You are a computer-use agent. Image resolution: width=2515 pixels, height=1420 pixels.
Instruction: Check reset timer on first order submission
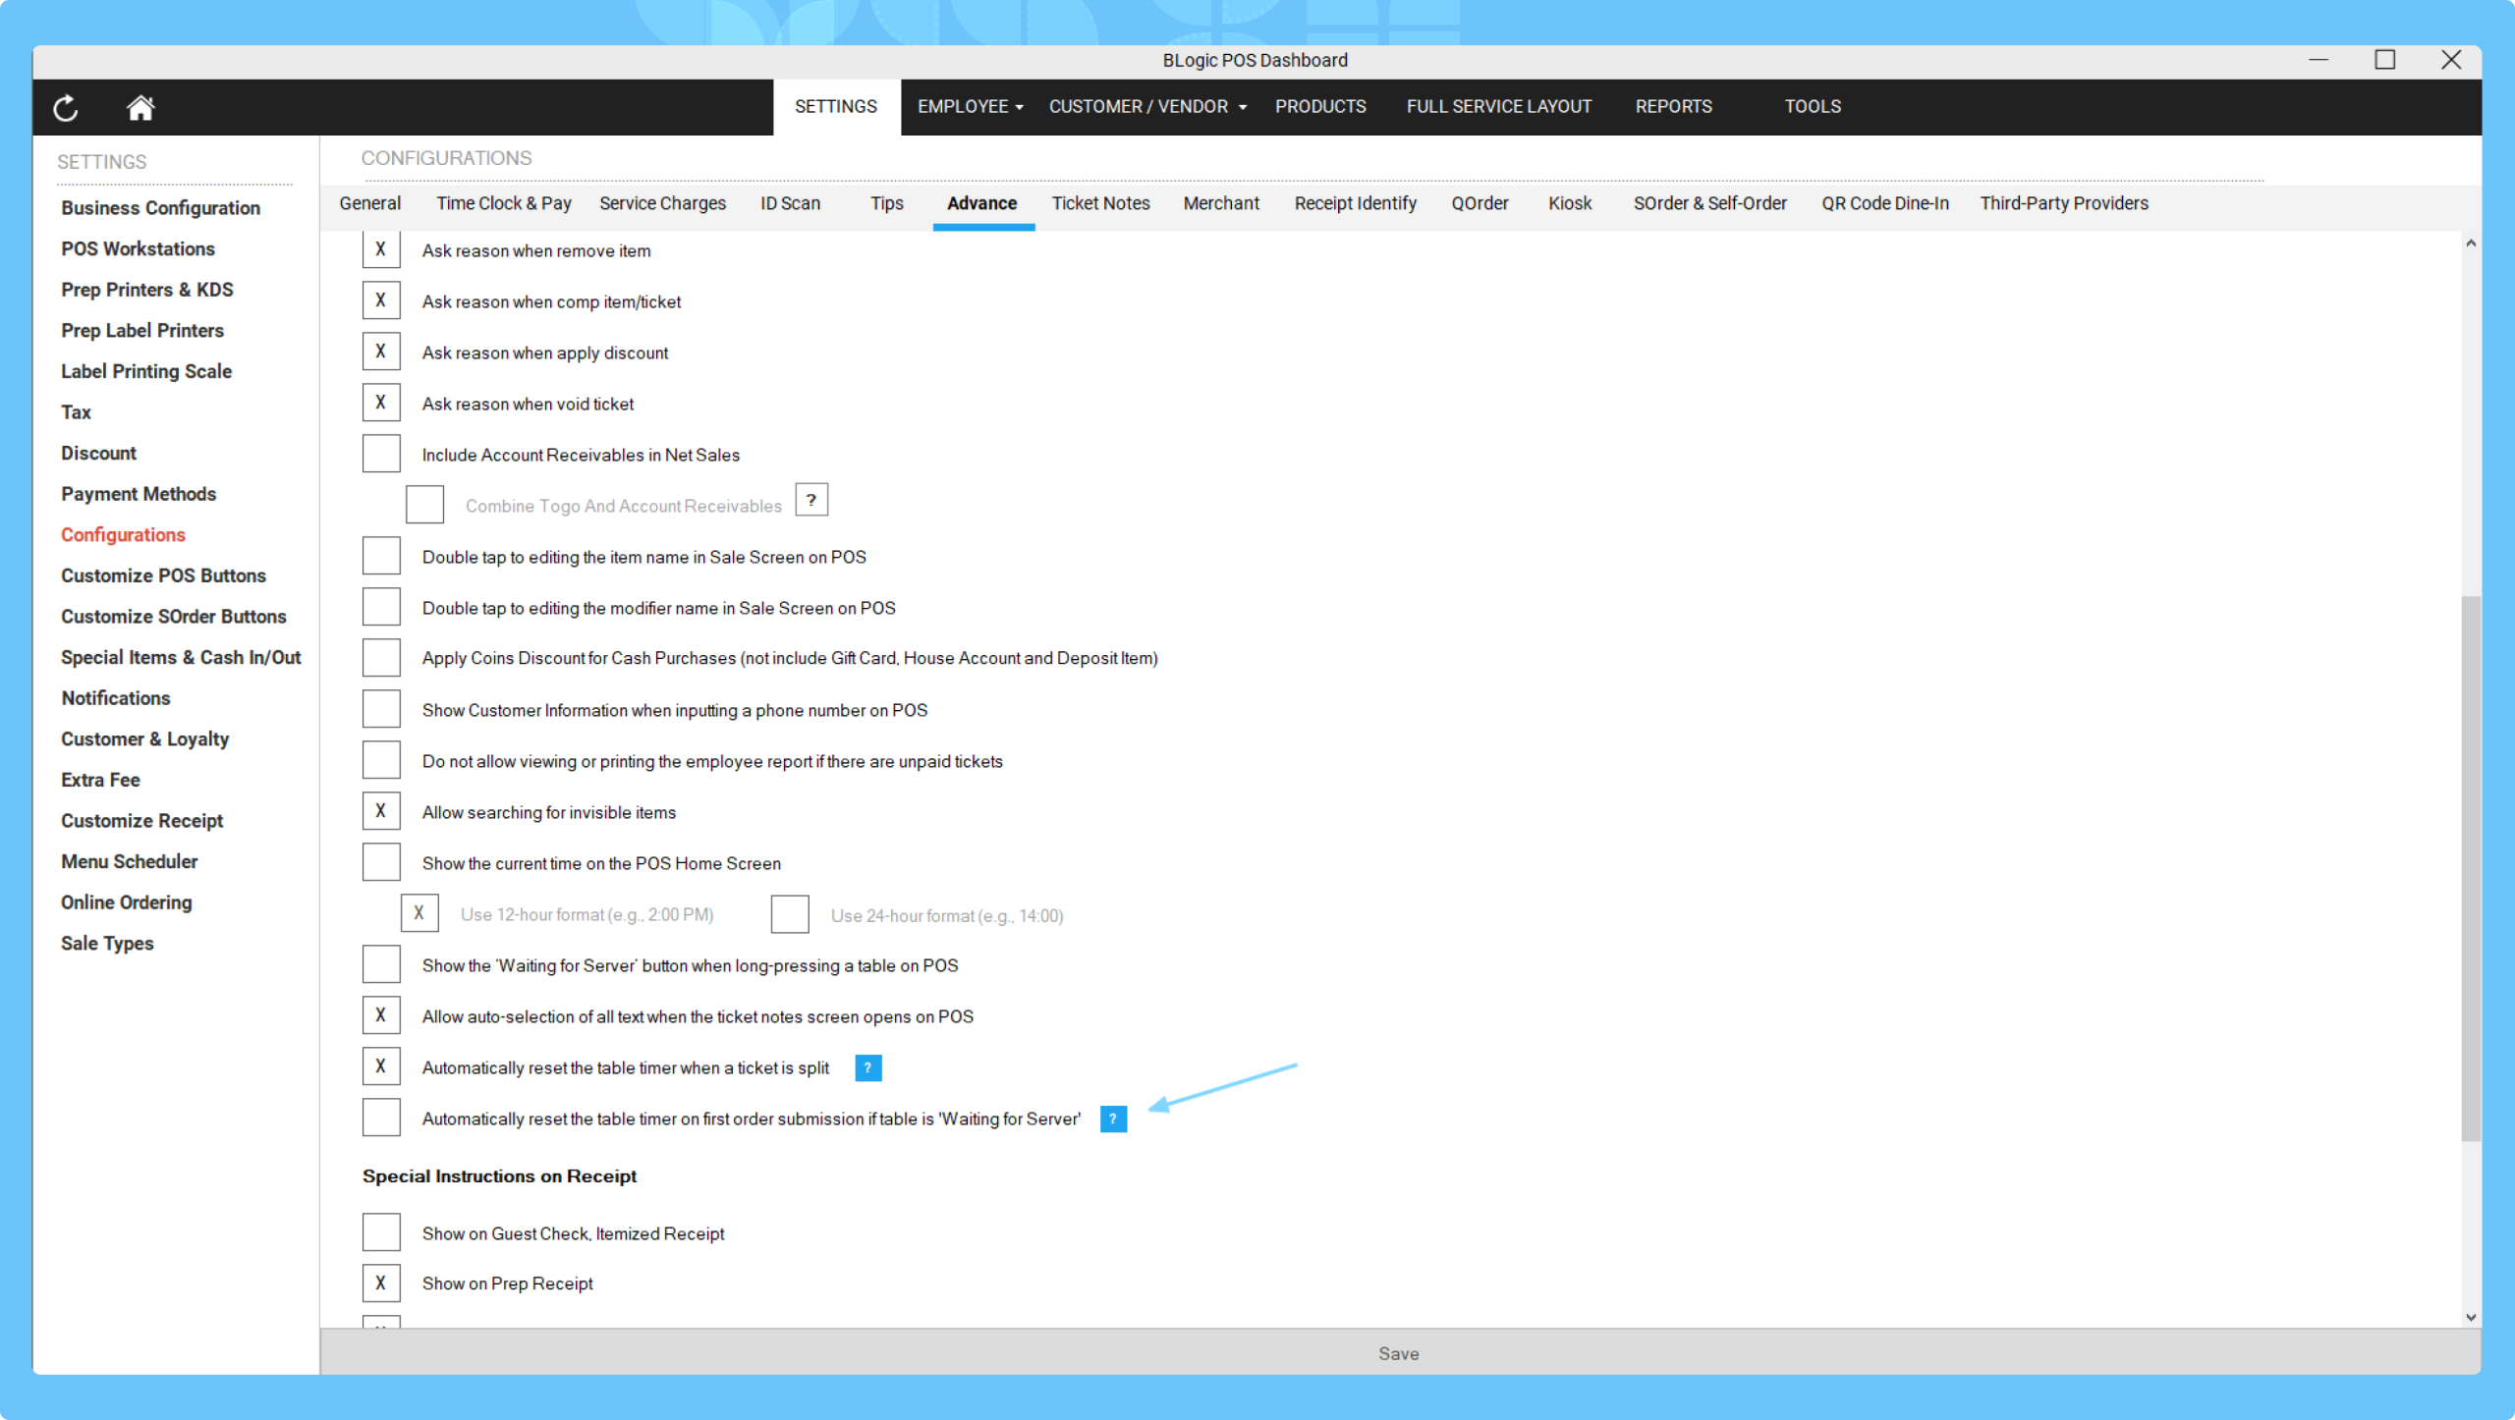(x=381, y=1118)
